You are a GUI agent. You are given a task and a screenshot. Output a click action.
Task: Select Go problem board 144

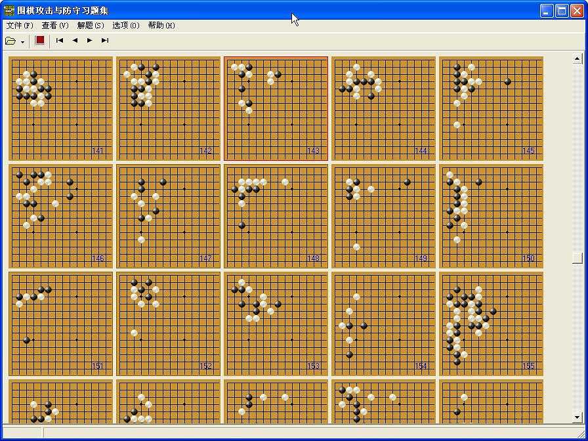pos(384,109)
